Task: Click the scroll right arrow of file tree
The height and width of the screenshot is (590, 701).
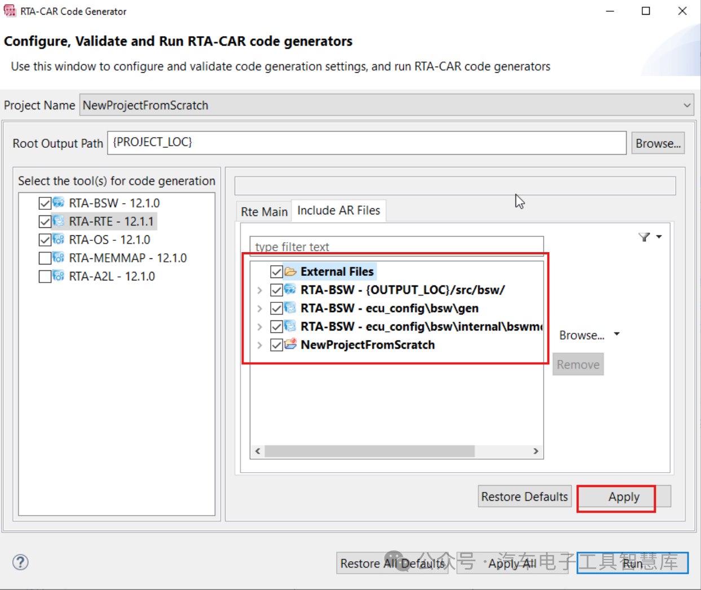Action: [x=536, y=451]
